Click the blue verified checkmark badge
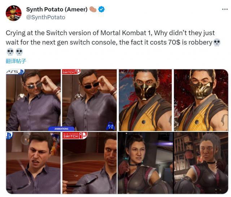Image resolution: width=231 pixels, height=197 pixels. click(x=101, y=9)
